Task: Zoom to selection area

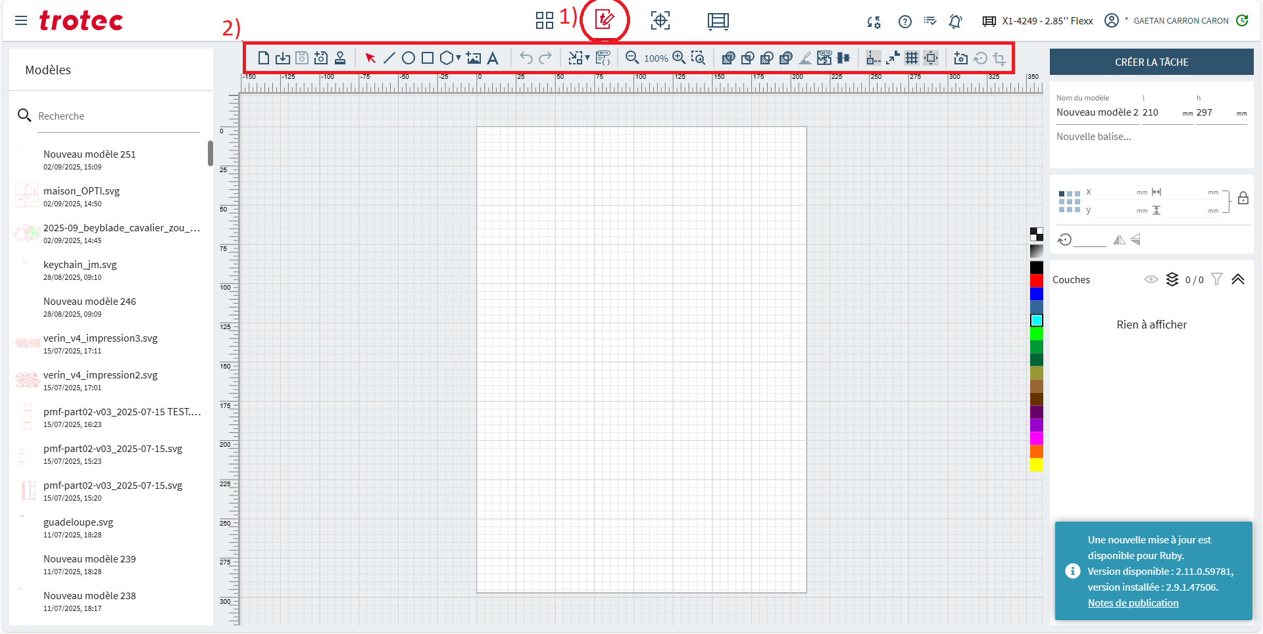Action: coord(699,58)
